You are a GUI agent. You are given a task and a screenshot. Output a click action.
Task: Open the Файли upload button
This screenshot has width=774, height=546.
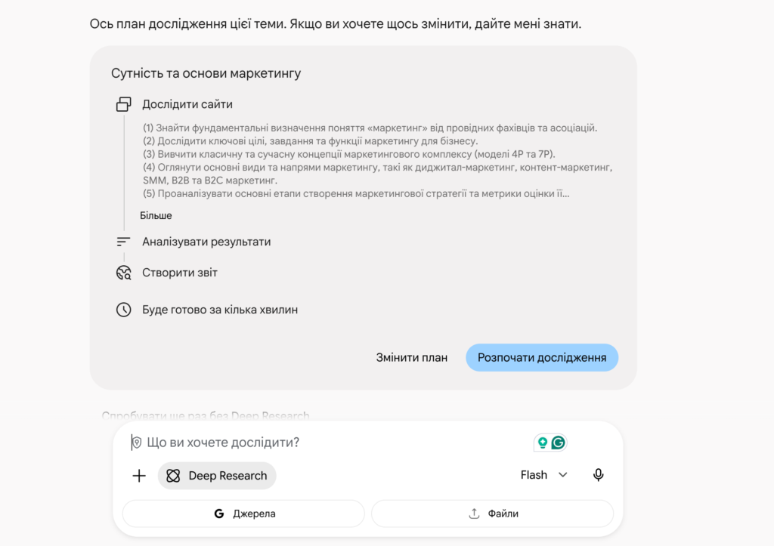[492, 514]
